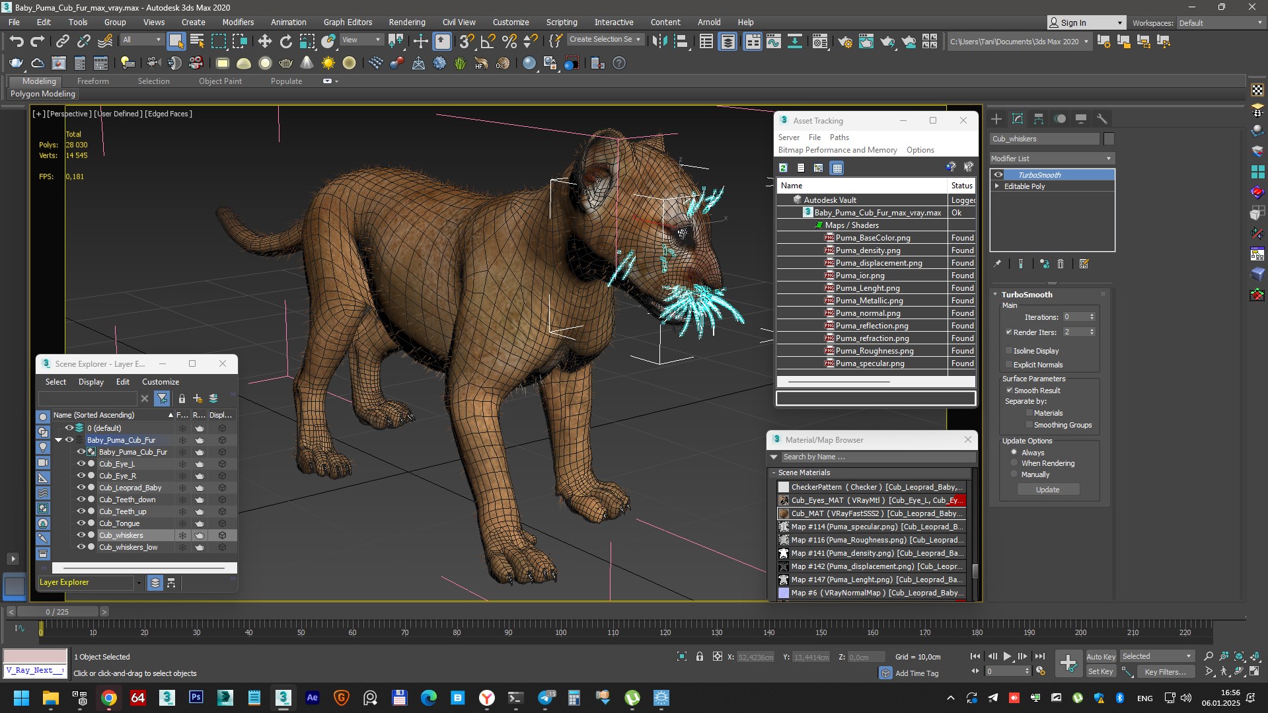This screenshot has height=713, width=1268.
Task: Open the Workspaces Default dropdown
Action: click(x=1220, y=22)
